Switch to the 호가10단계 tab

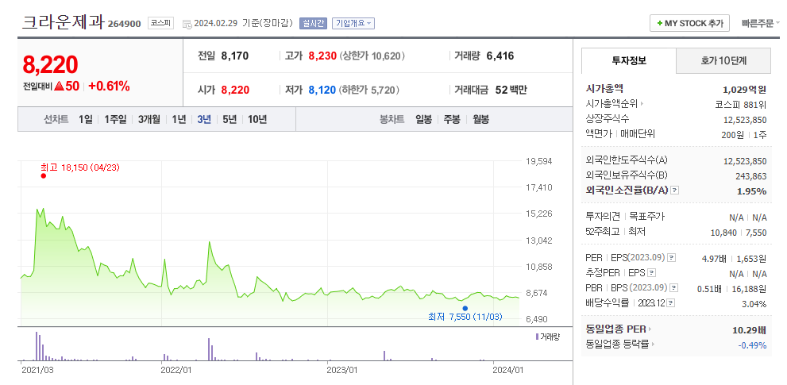[x=723, y=61]
